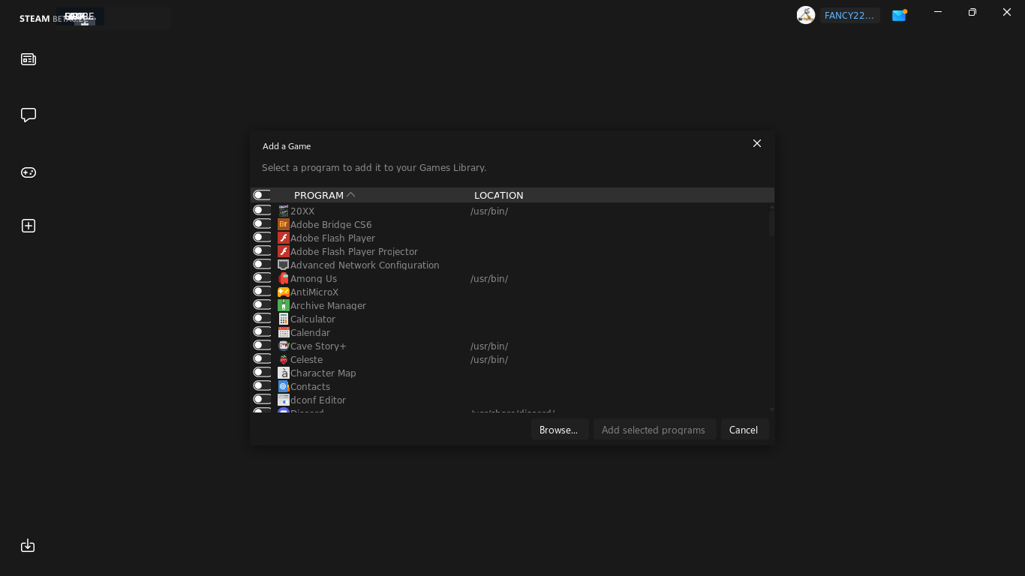Open the news panel icon in sidebar
The image size is (1025, 576).
pos(29,59)
